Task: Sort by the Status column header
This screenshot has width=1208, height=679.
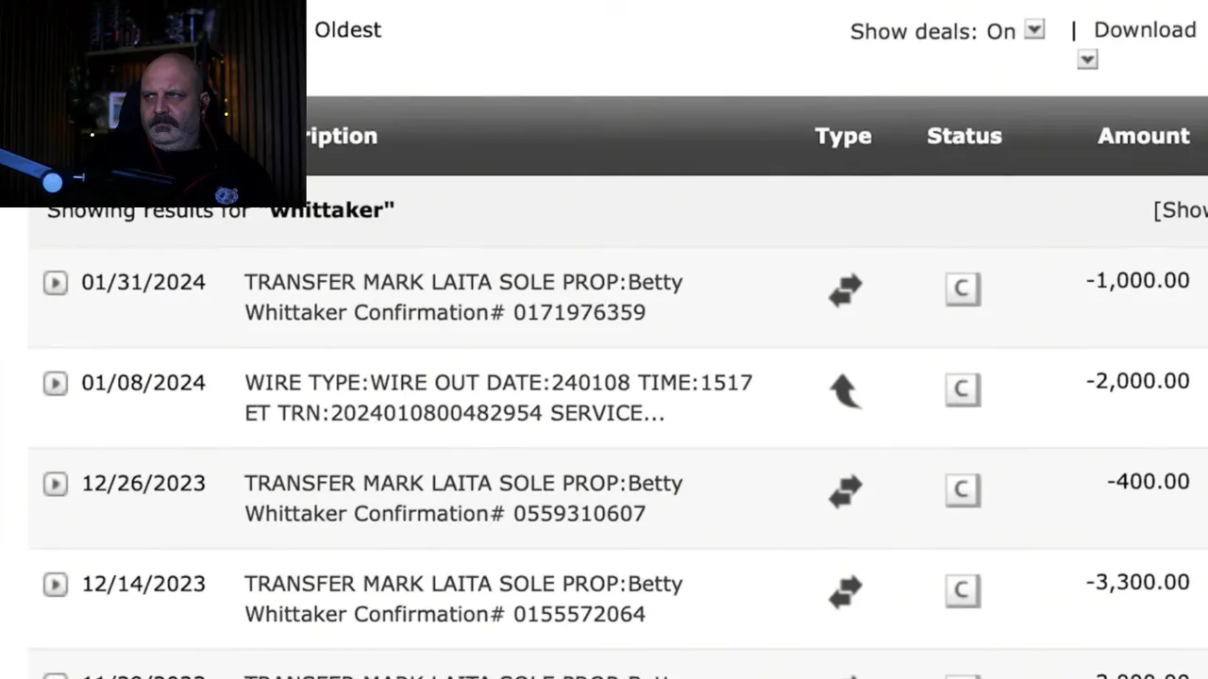Action: [964, 136]
